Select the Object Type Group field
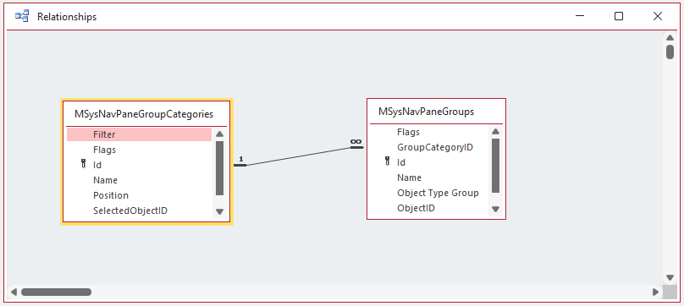 pos(429,193)
